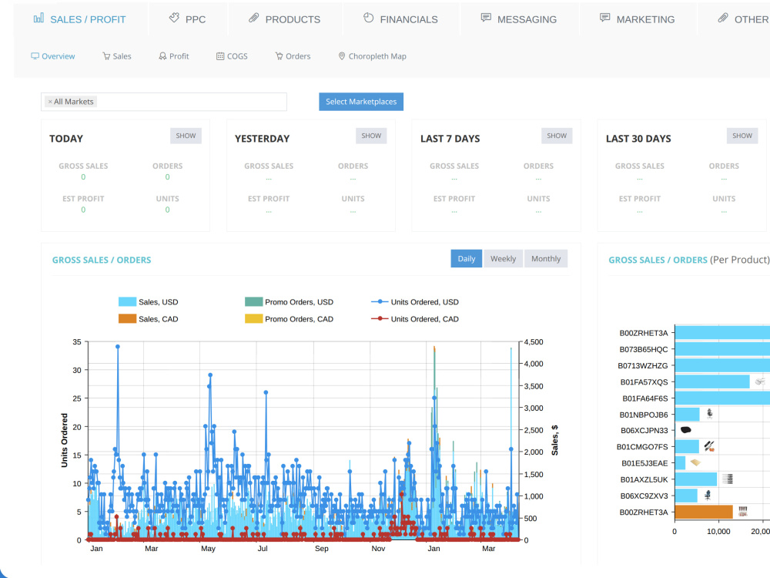Click SHOW on the LAST 30 DAYS card
Viewport: 770px width, 578px height.
[742, 136]
